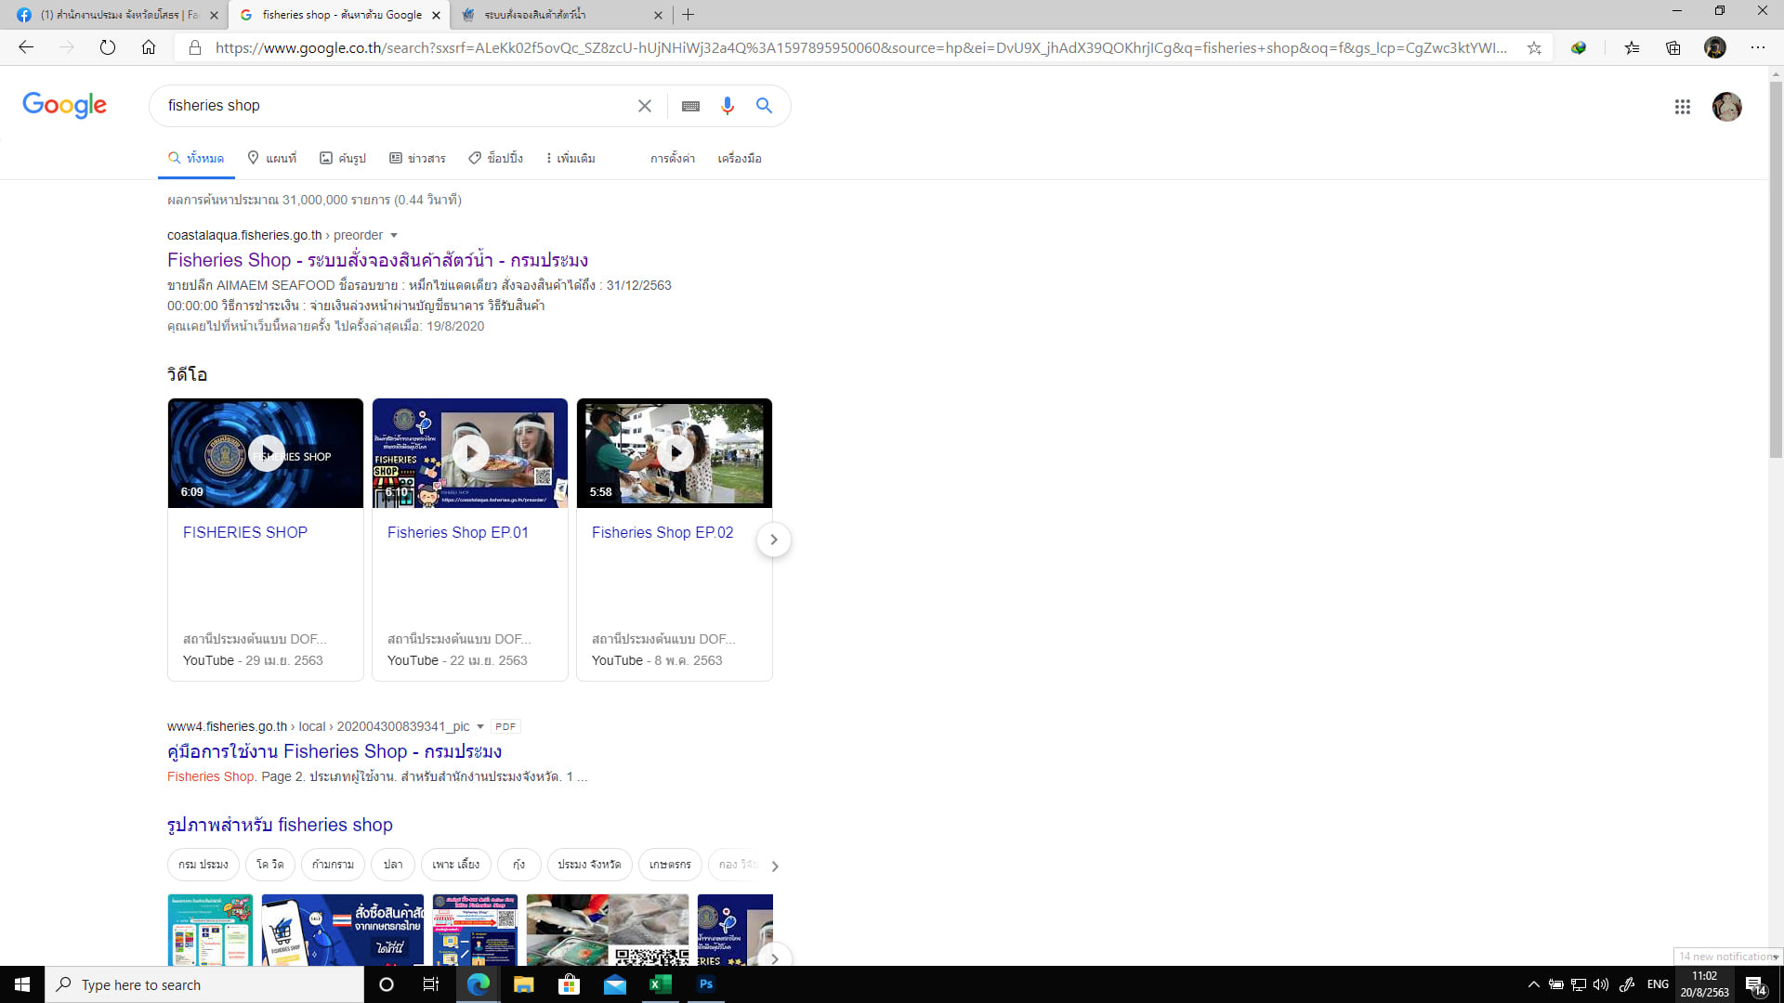Play the Fisheries Shop EP.01 video
The width and height of the screenshot is (1784, 1003).
point(470,453)
